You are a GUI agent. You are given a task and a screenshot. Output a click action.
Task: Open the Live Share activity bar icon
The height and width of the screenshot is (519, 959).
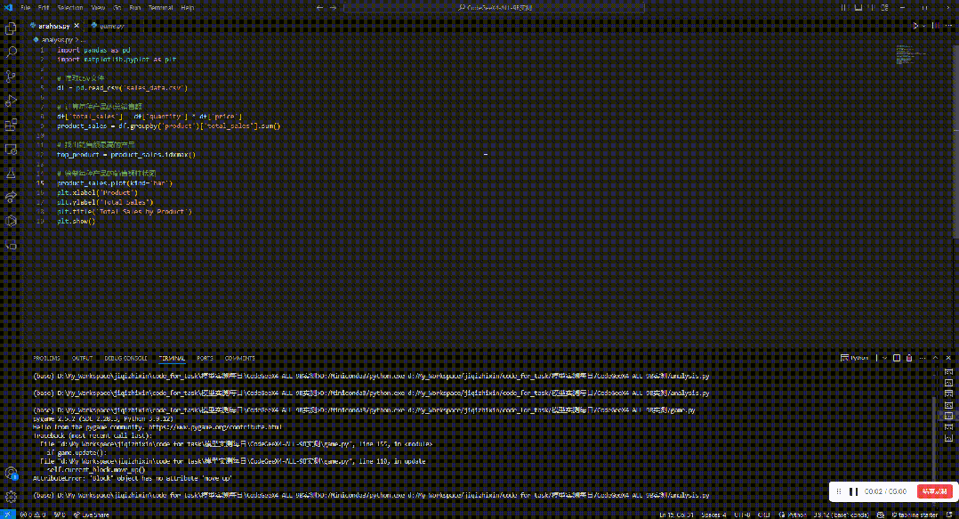click(x=11, y=197)
